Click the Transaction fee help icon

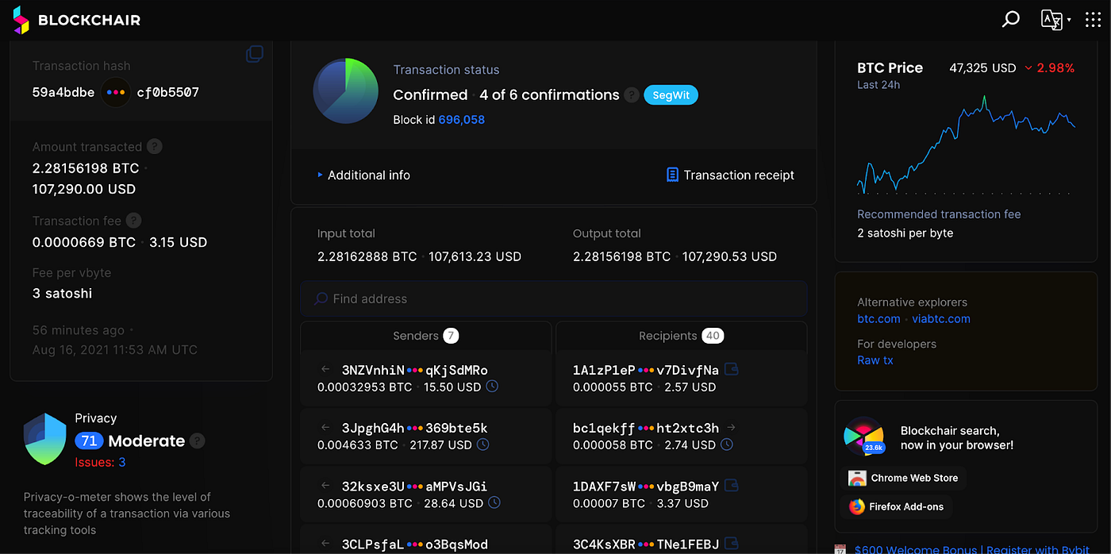click(134, 221)
